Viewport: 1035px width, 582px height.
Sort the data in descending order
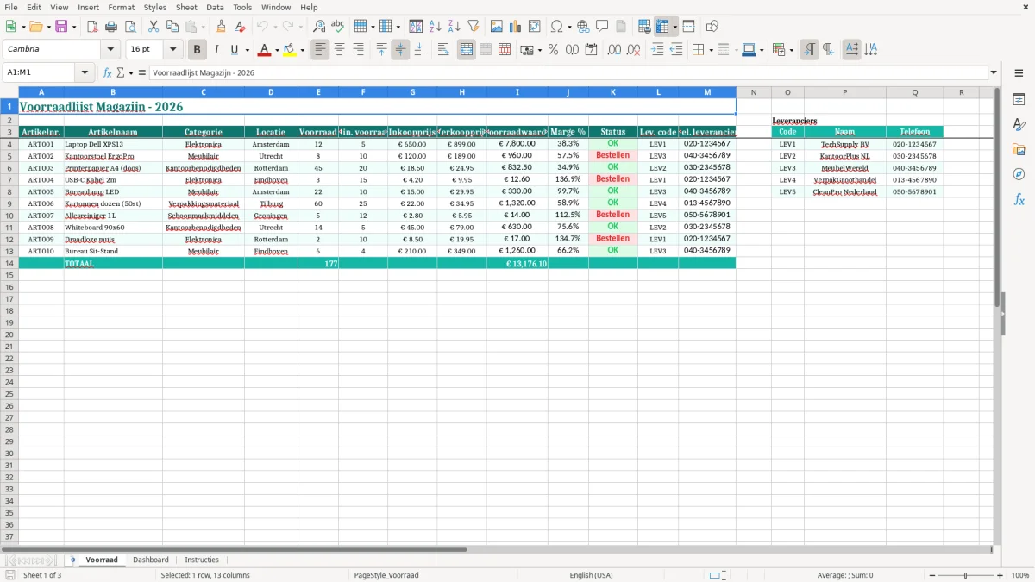[455, 27]
